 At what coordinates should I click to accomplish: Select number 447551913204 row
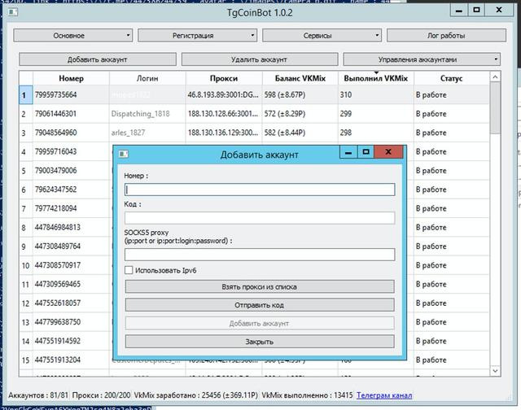[x=71, y=360]
